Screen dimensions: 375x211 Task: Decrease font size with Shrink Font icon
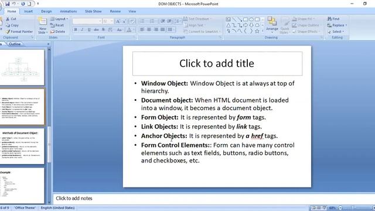[x=124, y=21]
